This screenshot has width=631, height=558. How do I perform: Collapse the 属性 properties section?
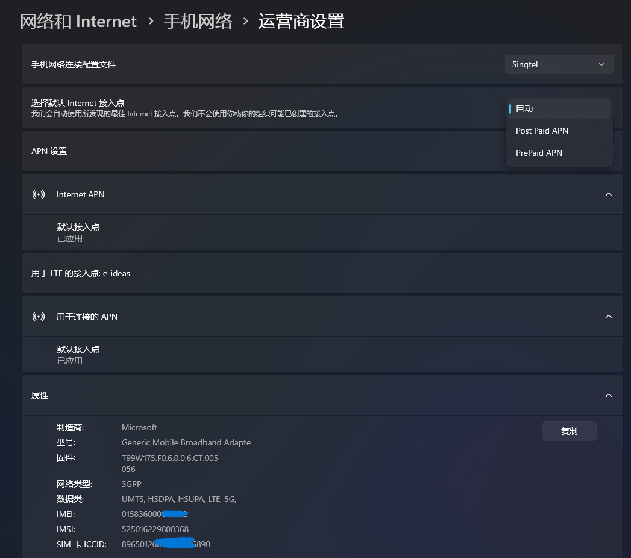[608, 395]
